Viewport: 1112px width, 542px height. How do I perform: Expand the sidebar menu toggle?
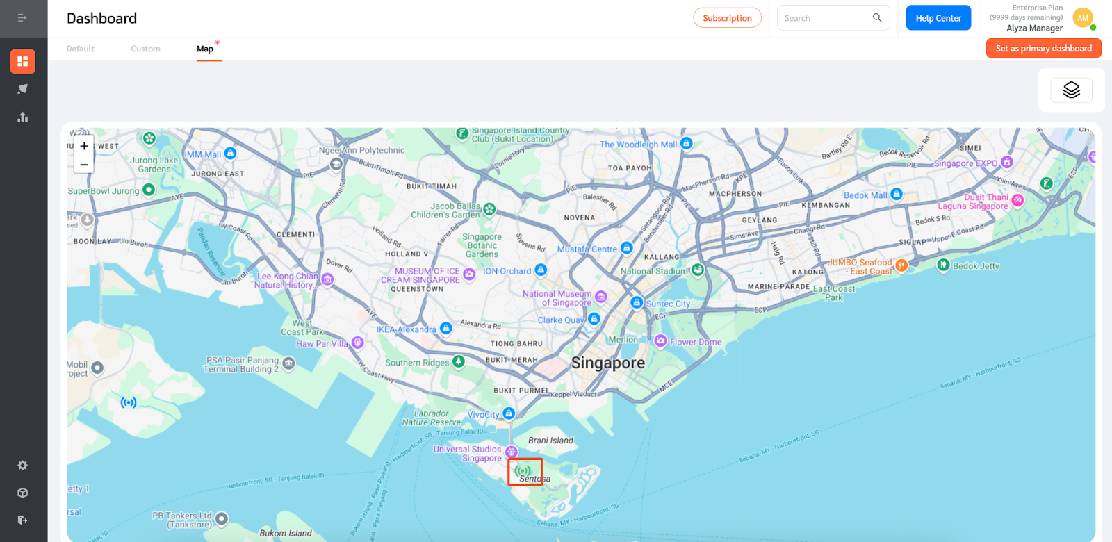22,18
